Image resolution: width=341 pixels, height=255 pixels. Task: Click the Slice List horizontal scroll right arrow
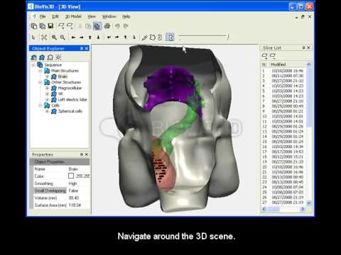303,209
